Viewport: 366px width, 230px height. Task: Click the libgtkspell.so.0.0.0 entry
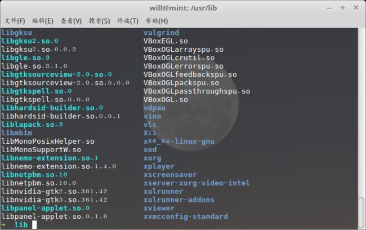pyautogui.click(x=45, y=100)
